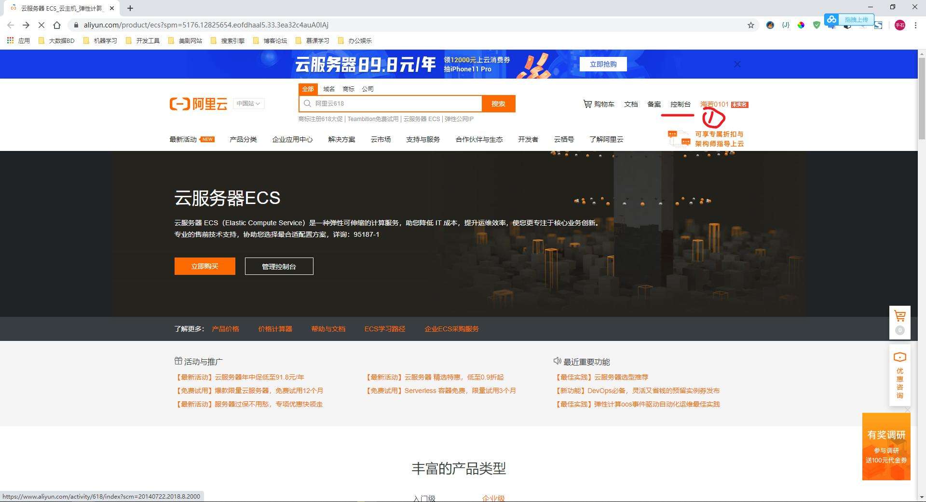Click the 管理控制台 button
The width and height of the screenshot is (926, 502).
[x=279, y=266]
